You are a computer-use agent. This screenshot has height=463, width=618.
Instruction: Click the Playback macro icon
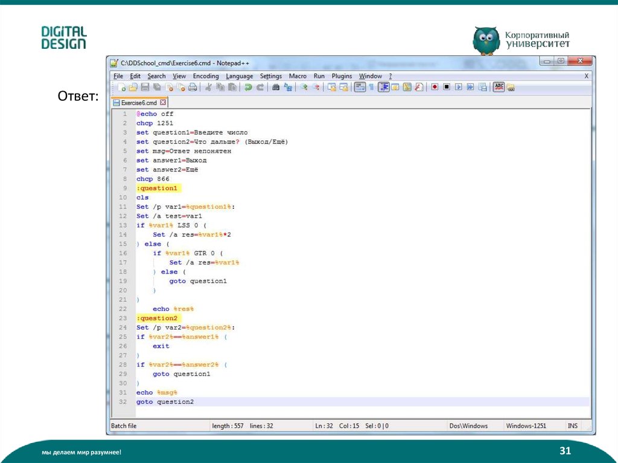tap(459, 88)
